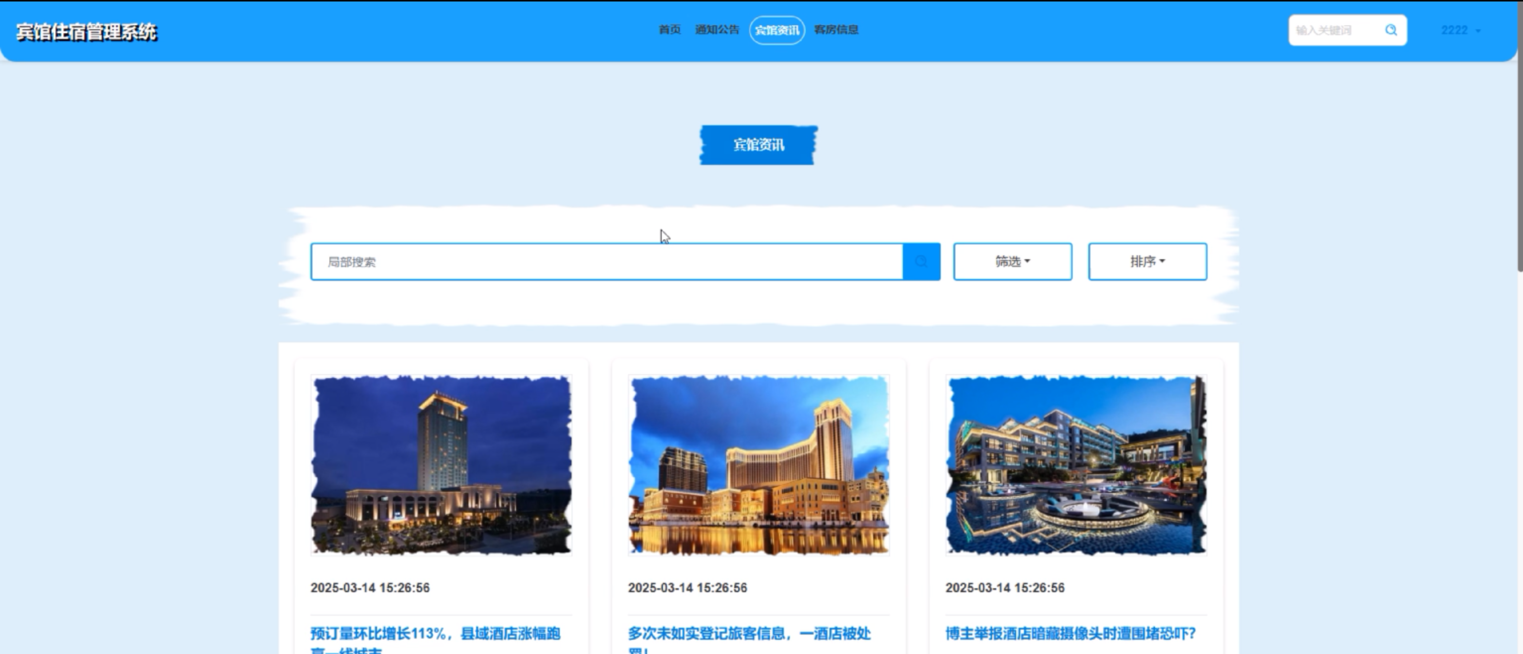Go to the 首页 home tab

[x=669, y=30]
